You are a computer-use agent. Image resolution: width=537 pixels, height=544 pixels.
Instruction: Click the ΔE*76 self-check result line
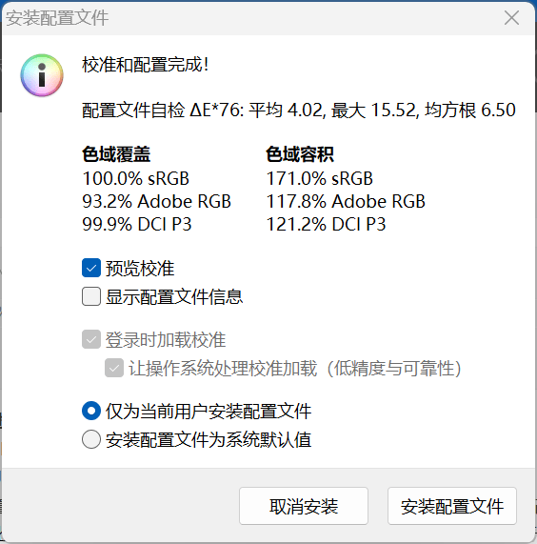point(299,111)
